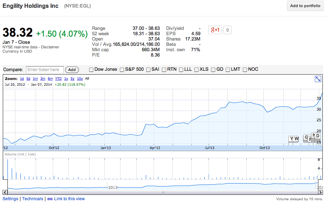Click the Engility Holdings Inc title
This screenshot has width=328, height=202.
point(30,6)
